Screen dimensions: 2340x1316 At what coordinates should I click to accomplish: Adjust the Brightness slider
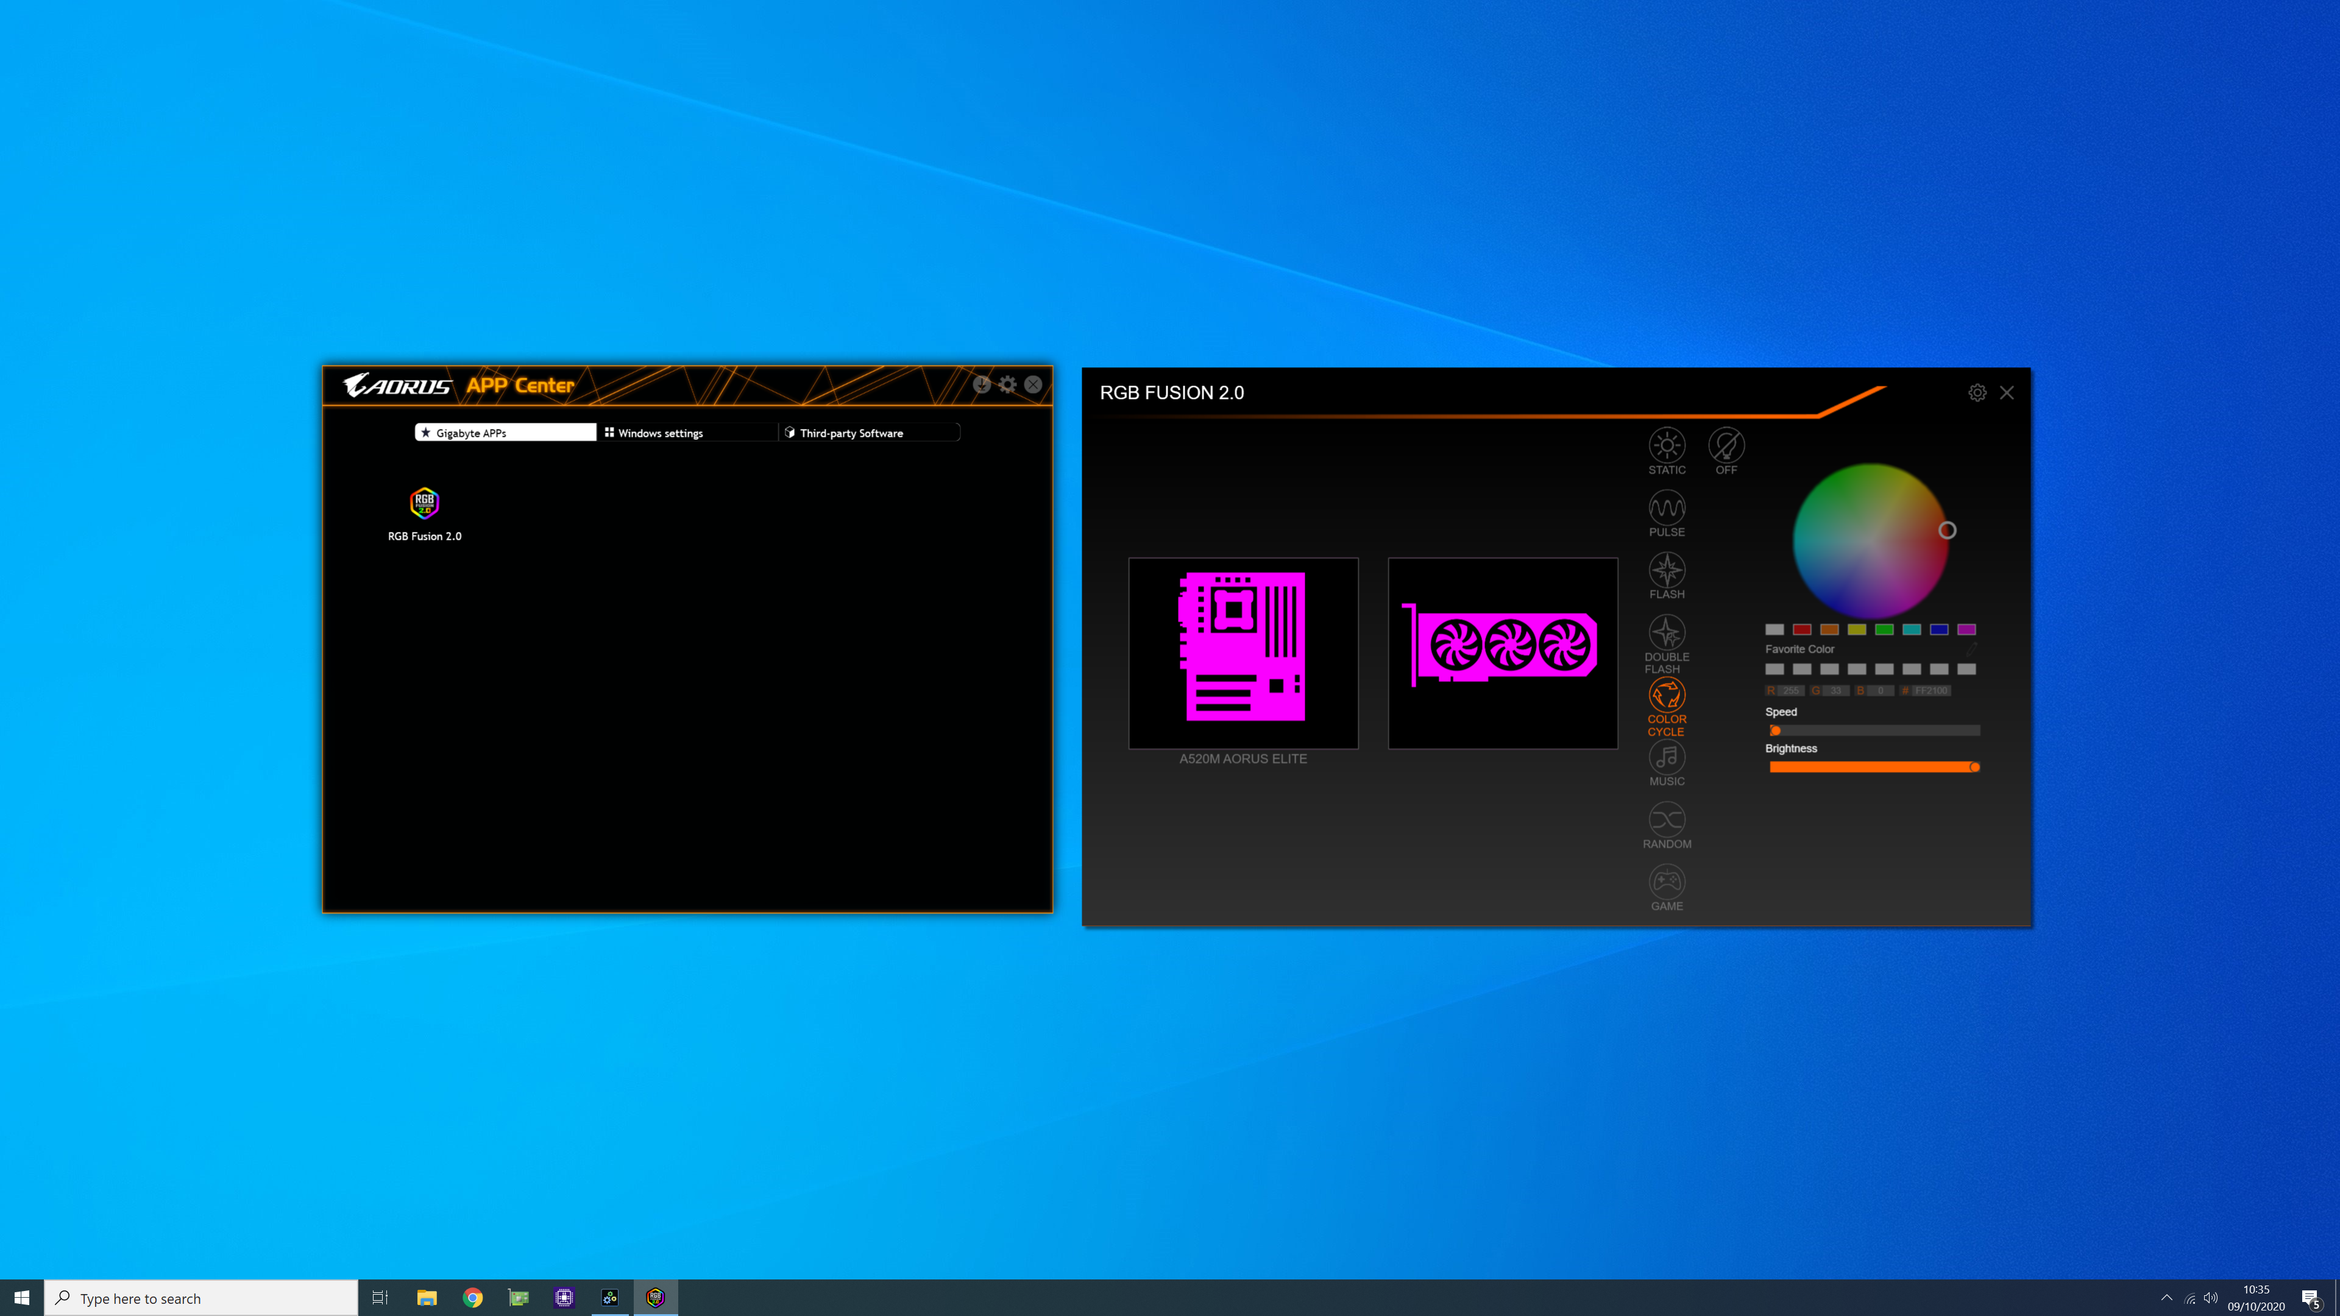(x=1874, y=768)
